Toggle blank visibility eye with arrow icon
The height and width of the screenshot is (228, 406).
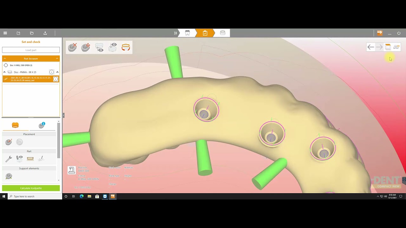tap(113, 47)
